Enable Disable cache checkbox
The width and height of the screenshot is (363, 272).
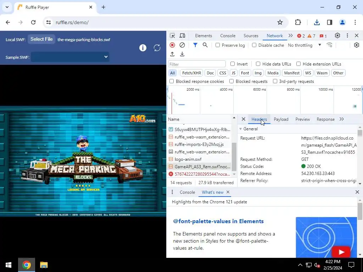[x=254, y=45]
